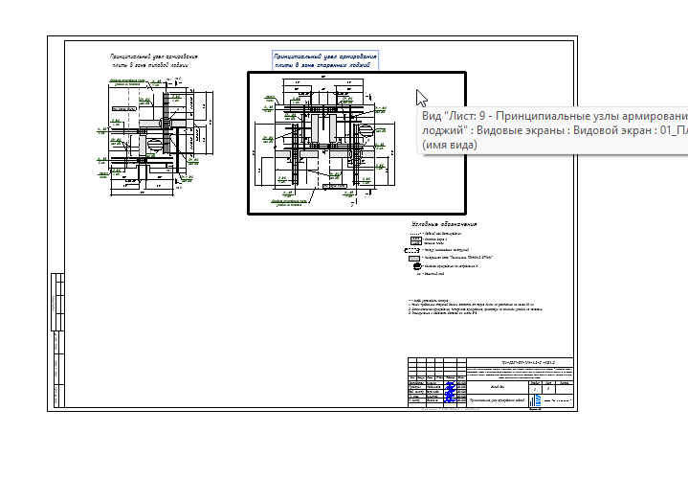Click the vertical stamp strip on left margin
This screenshot has width=688, height=478.
pyautogui.click(x=58, y=340)
